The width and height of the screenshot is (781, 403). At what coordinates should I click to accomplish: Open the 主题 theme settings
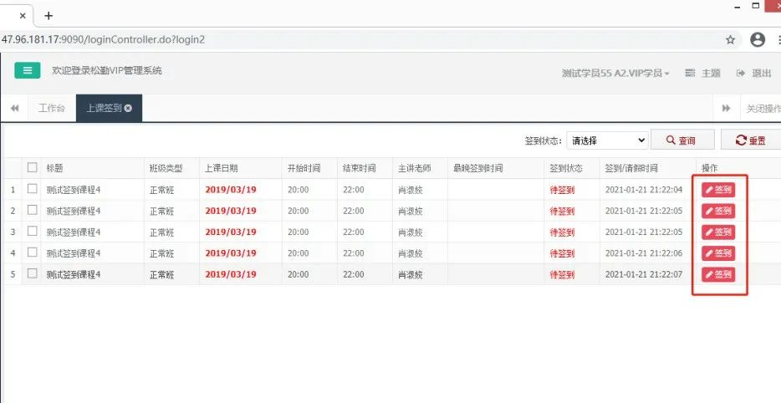pos(702,74)
